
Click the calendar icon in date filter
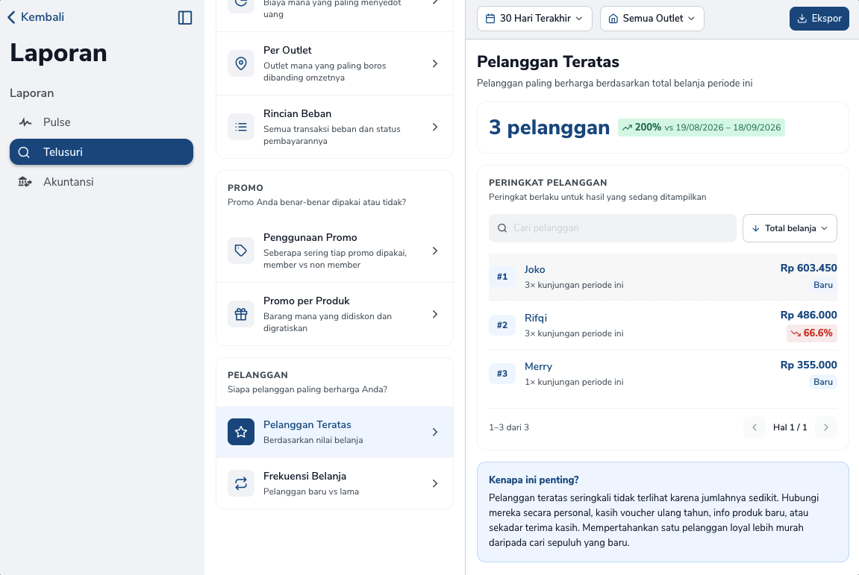490,19
